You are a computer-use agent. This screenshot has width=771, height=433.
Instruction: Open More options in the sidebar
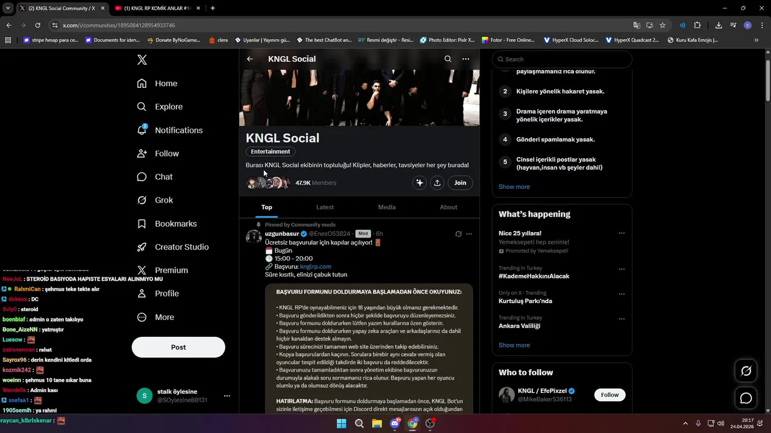point(155,317)
